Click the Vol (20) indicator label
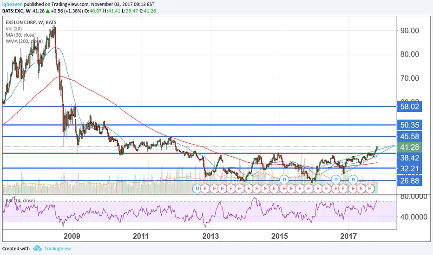 (13, 29)
